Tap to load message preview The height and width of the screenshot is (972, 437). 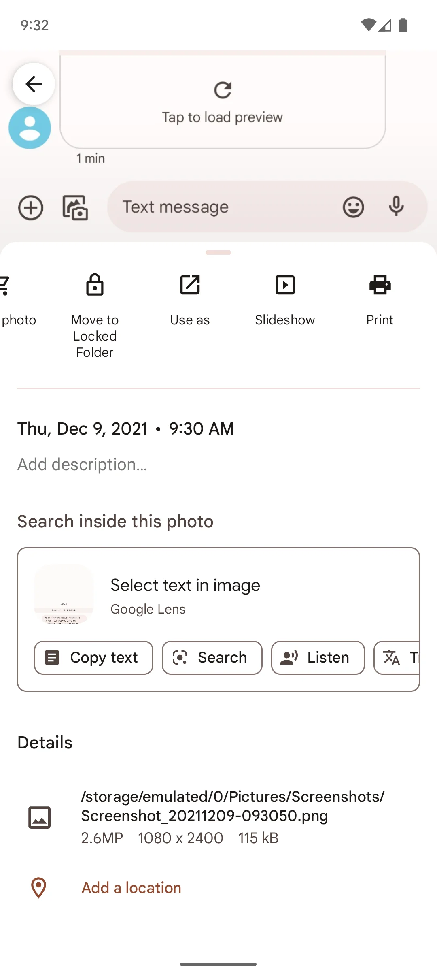click(223, 102)
